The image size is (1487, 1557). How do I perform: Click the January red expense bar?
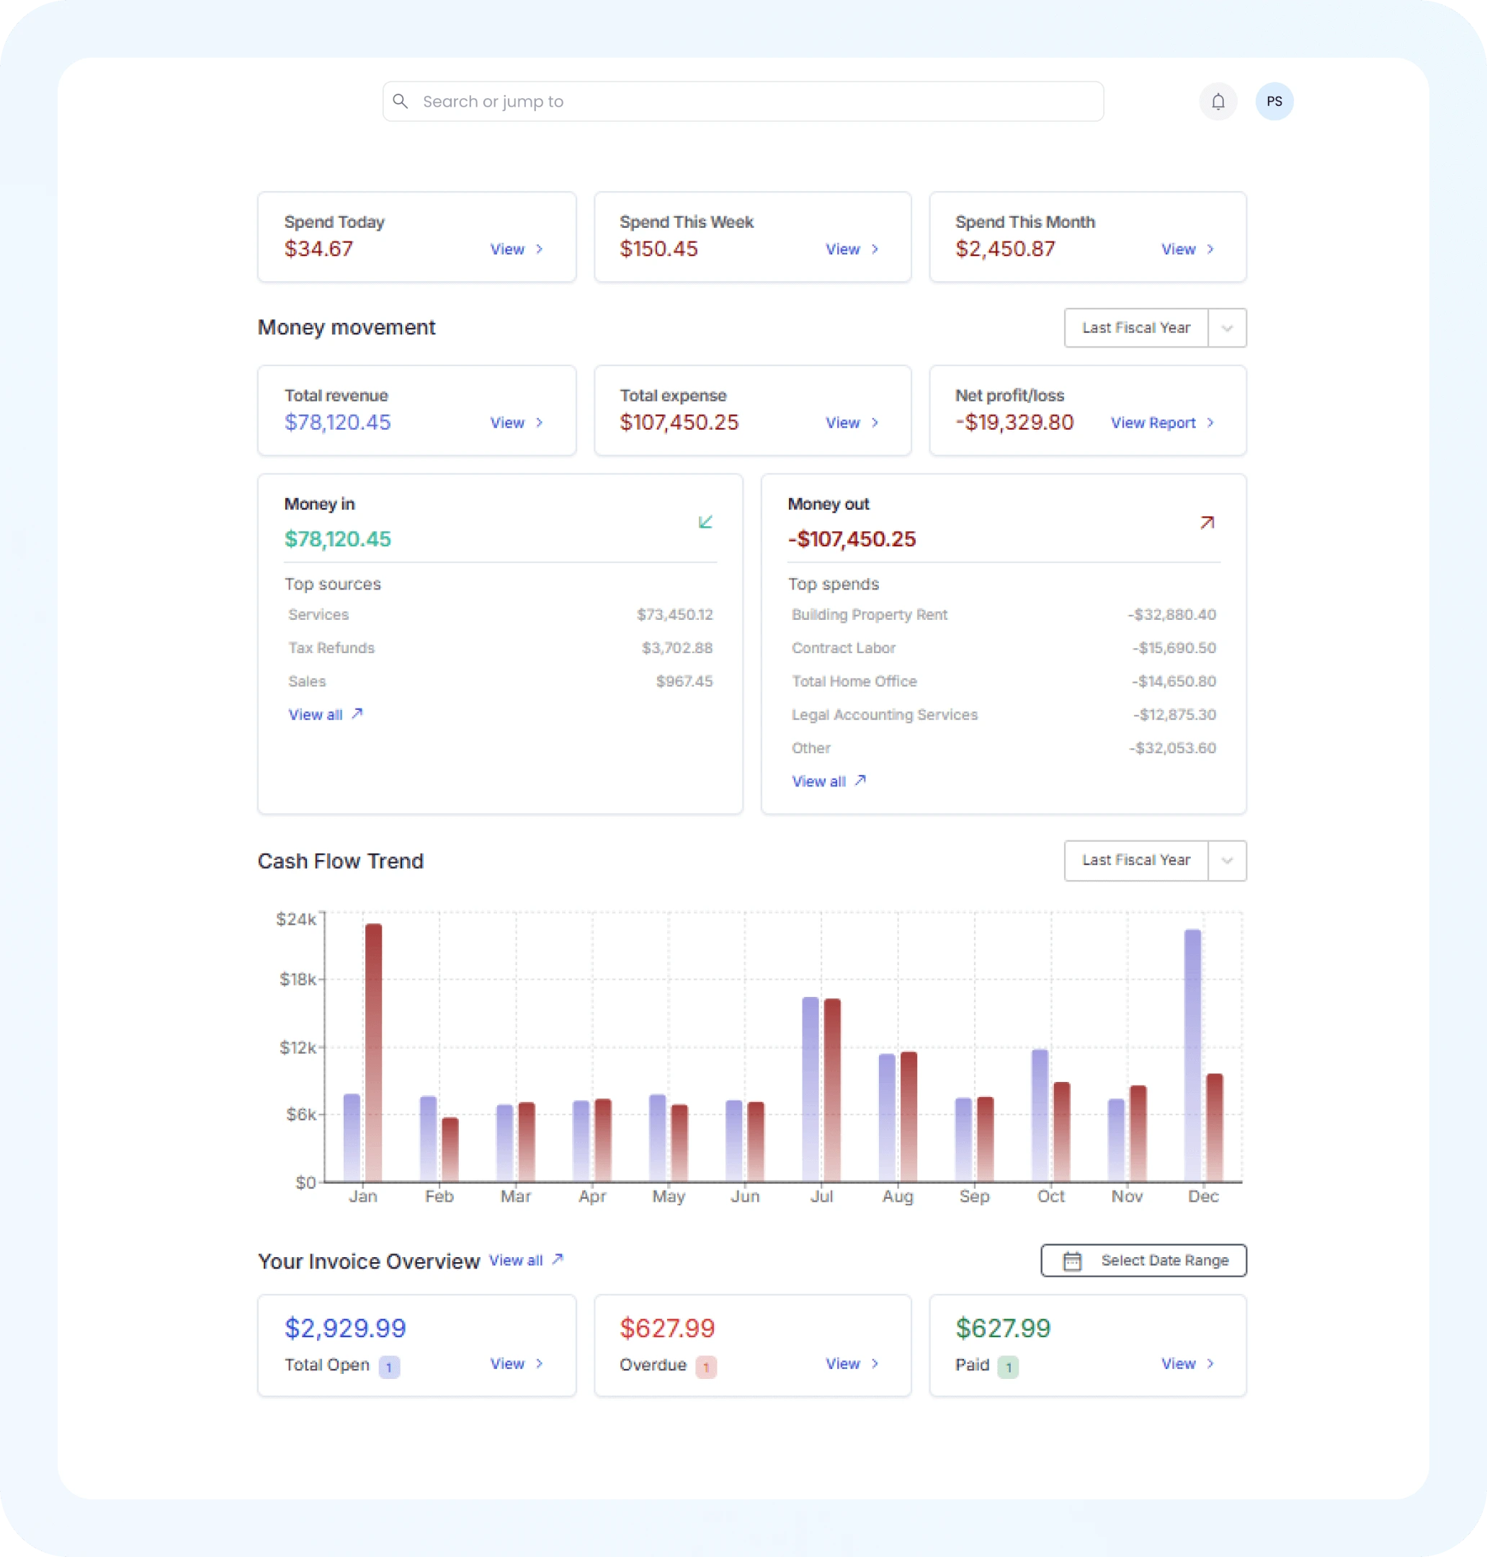[373, 1052]
